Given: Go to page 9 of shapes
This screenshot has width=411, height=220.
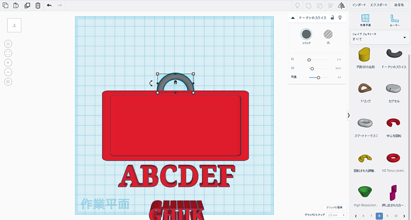Looking at the screenshot, I should [387, 215].
